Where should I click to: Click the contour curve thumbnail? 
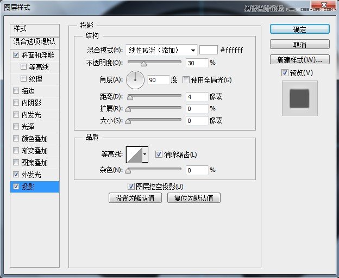click(x=134, y=155)
